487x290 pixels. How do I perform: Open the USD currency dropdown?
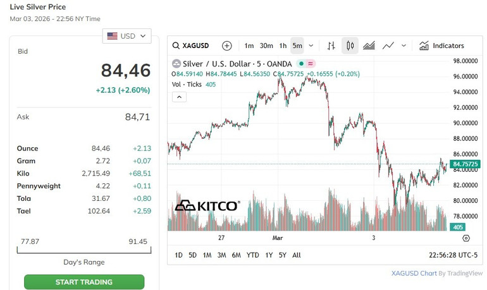pos(128,36)
